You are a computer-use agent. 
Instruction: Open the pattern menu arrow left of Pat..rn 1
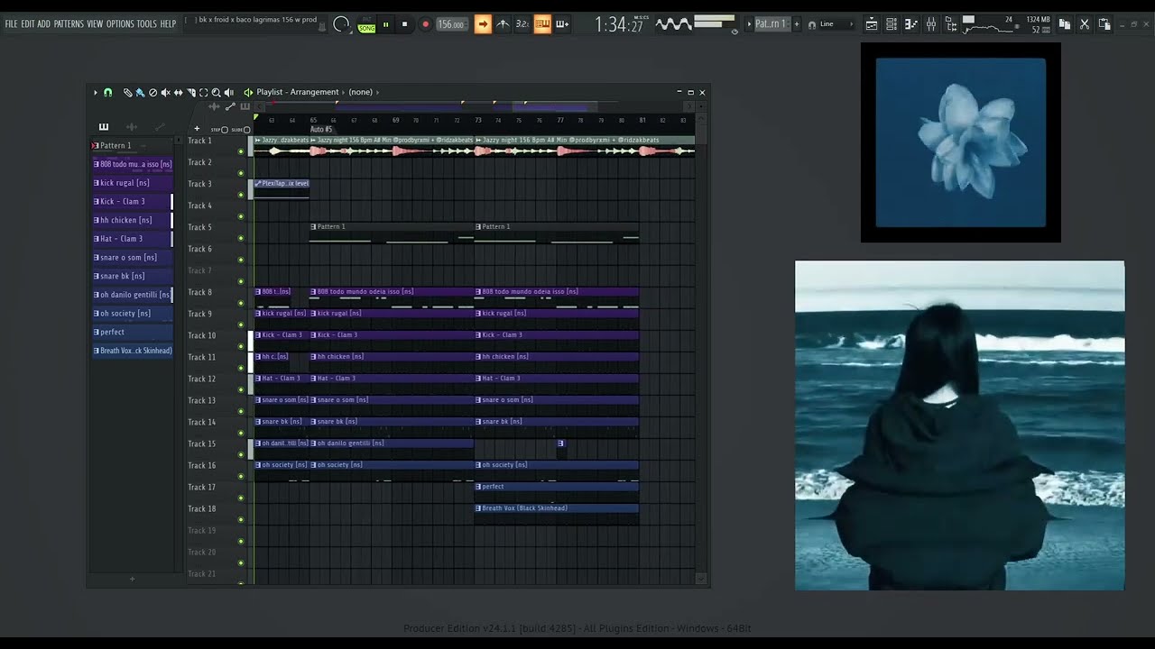point(749,24)
